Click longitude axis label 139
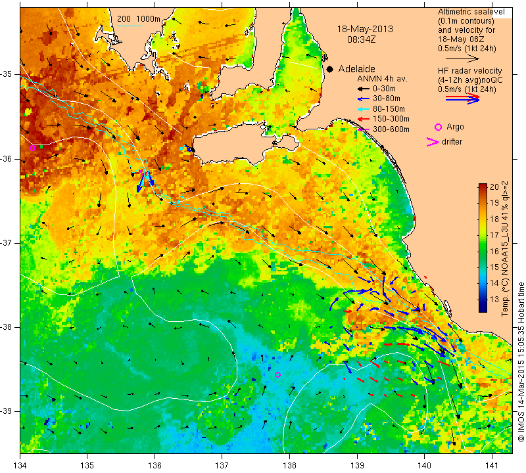 click(x=357, y=465)
